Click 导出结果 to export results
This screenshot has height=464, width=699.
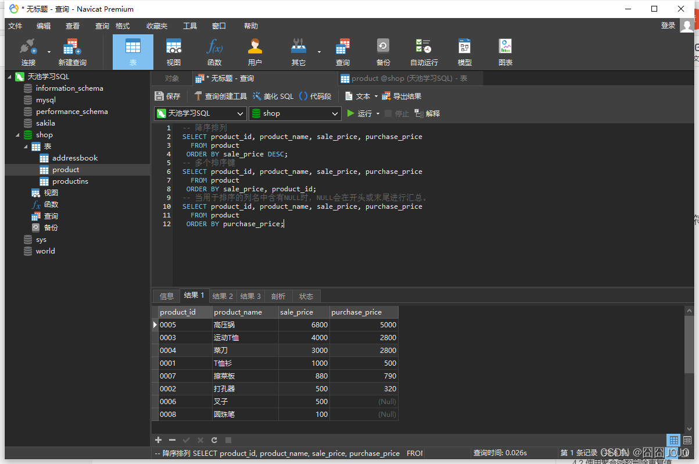click(402, 97)
